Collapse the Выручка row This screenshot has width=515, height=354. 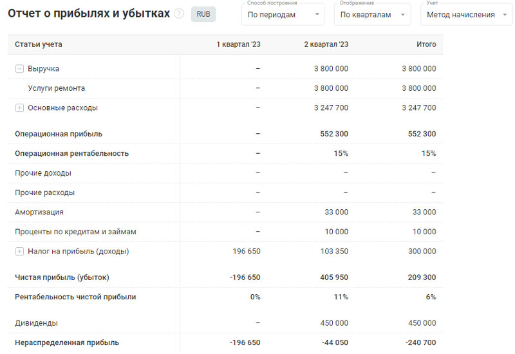coord(19,69)
